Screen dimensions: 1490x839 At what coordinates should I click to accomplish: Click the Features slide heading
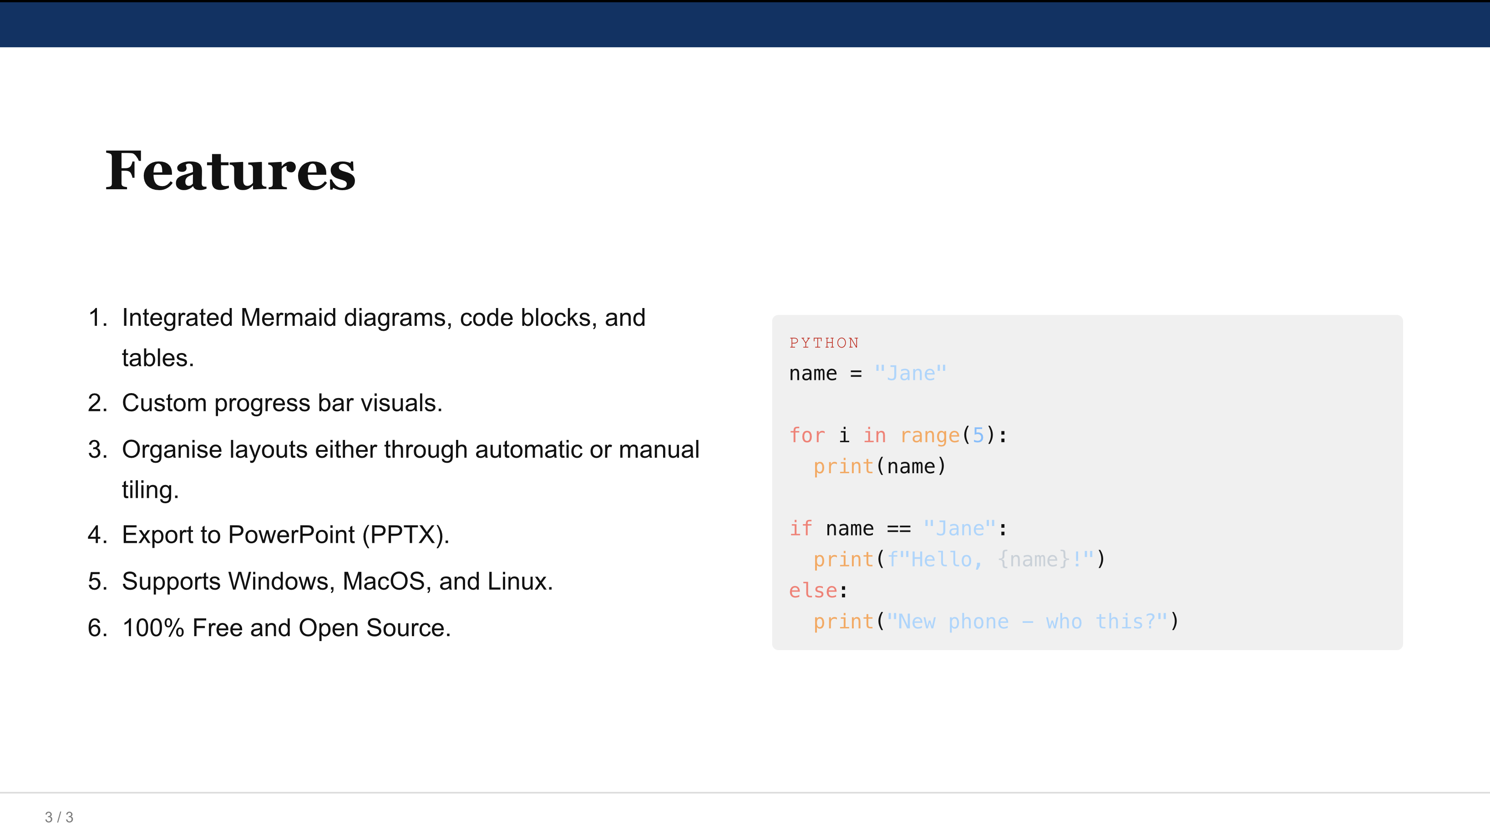[x=230, y=171]
